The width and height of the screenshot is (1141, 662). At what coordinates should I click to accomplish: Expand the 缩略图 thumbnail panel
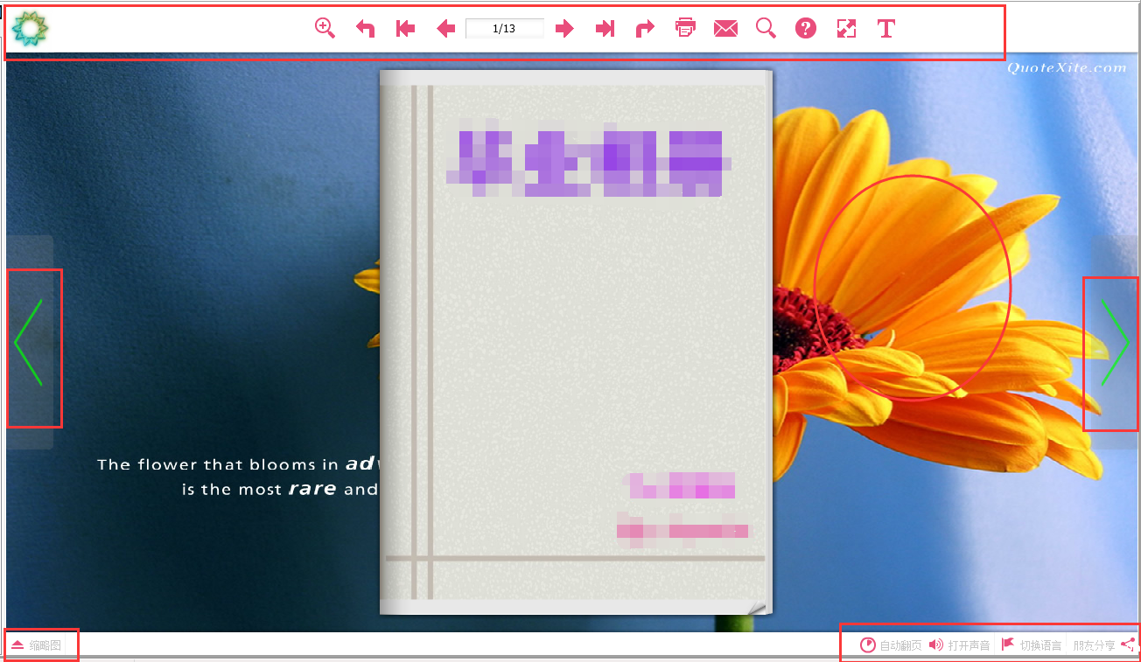point(37,645)
